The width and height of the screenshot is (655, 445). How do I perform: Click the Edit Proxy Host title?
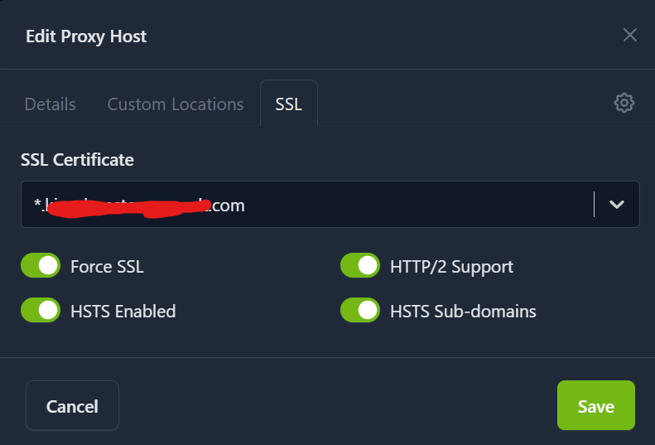[86, 36]
